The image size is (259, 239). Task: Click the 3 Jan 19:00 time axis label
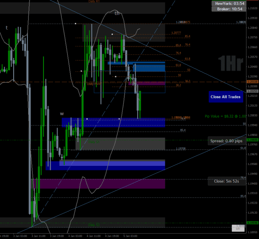coord(57,236)
